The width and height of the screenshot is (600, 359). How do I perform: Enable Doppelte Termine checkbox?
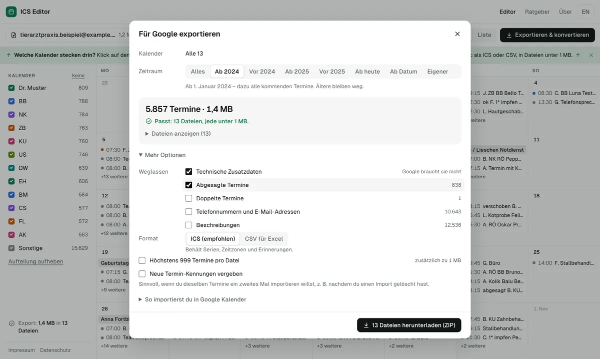pos(188,198)
